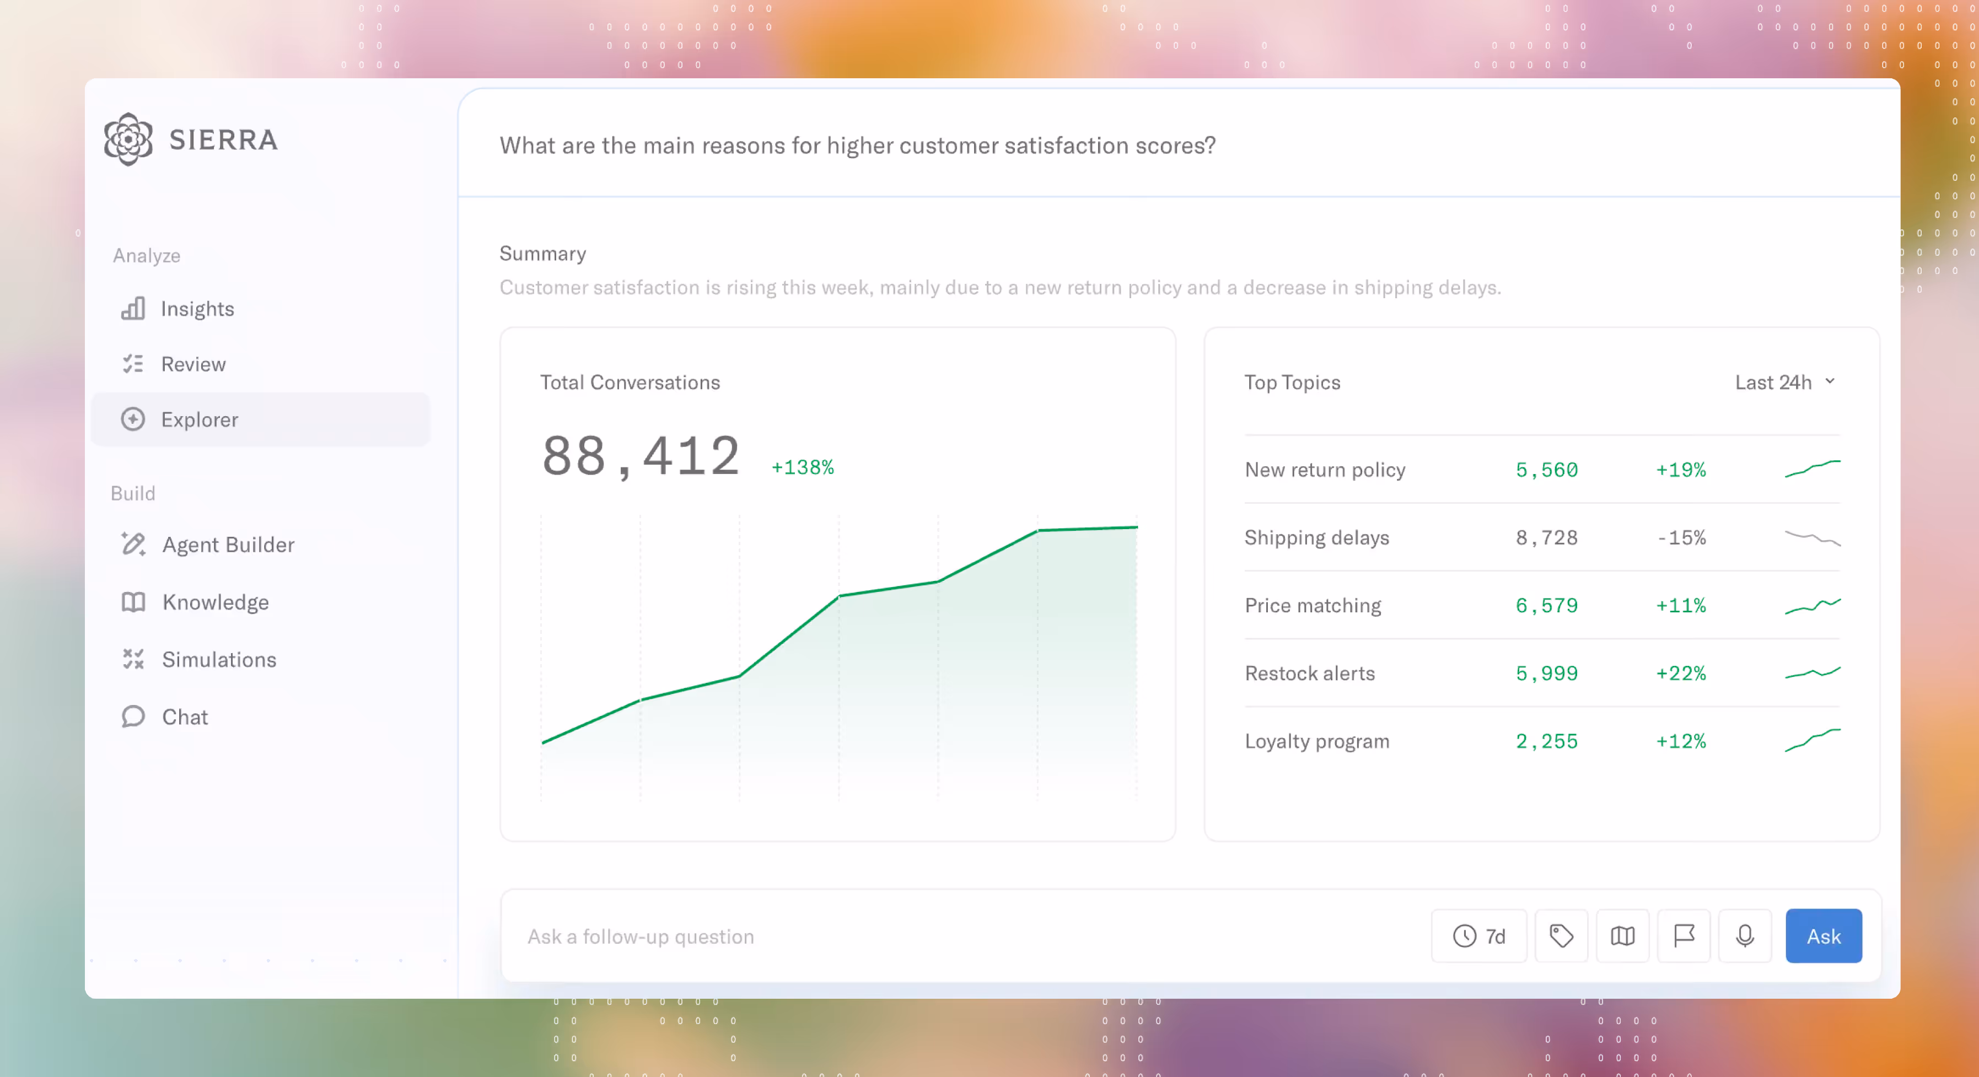Click the clock icon in 7d button
The image size is (1979, 1077).
tap(1464, 936)
